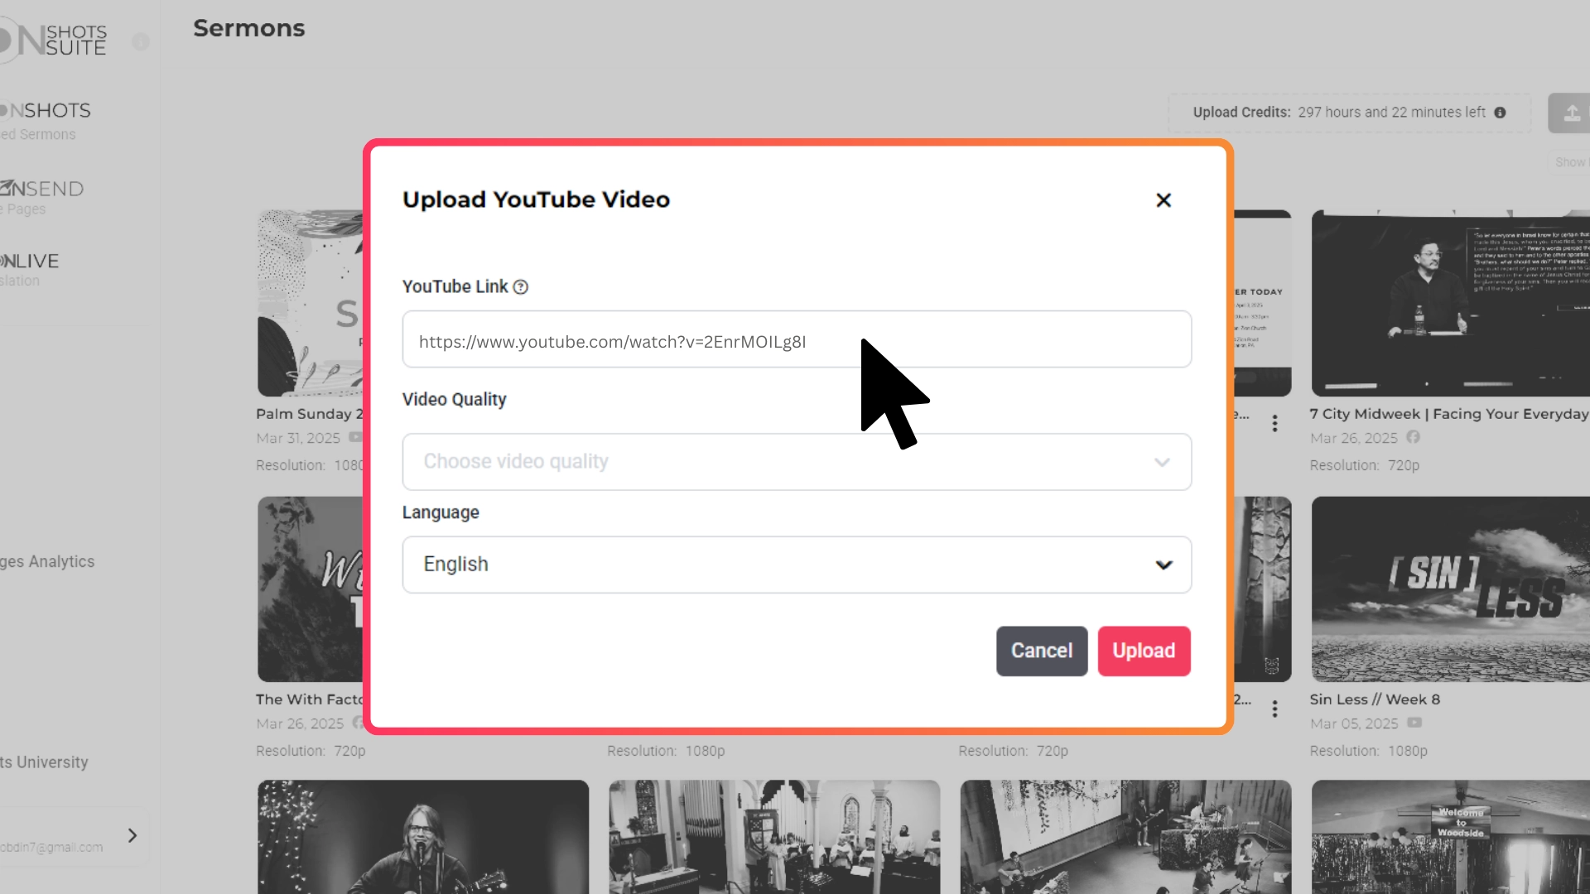Open three-dot menu left of Sin Less card
1590x894 pixels.
[x=1275, y=709]
